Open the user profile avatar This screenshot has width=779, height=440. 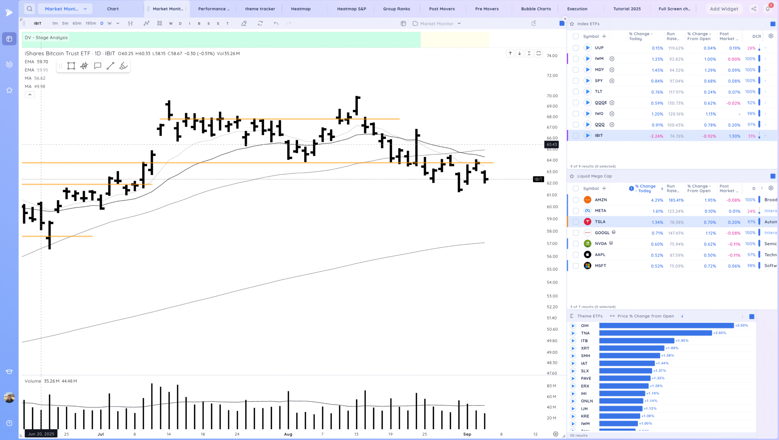[9, 397]
